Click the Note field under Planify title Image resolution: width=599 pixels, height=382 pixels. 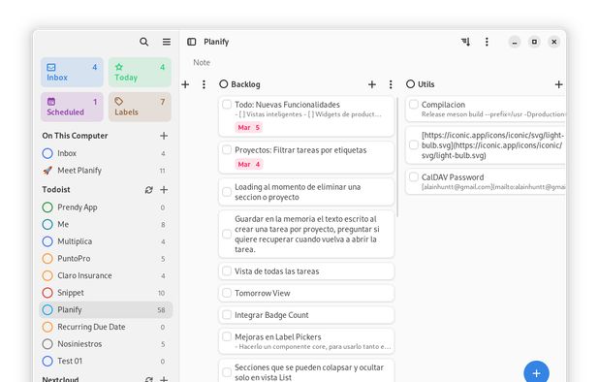pos(202,62)
